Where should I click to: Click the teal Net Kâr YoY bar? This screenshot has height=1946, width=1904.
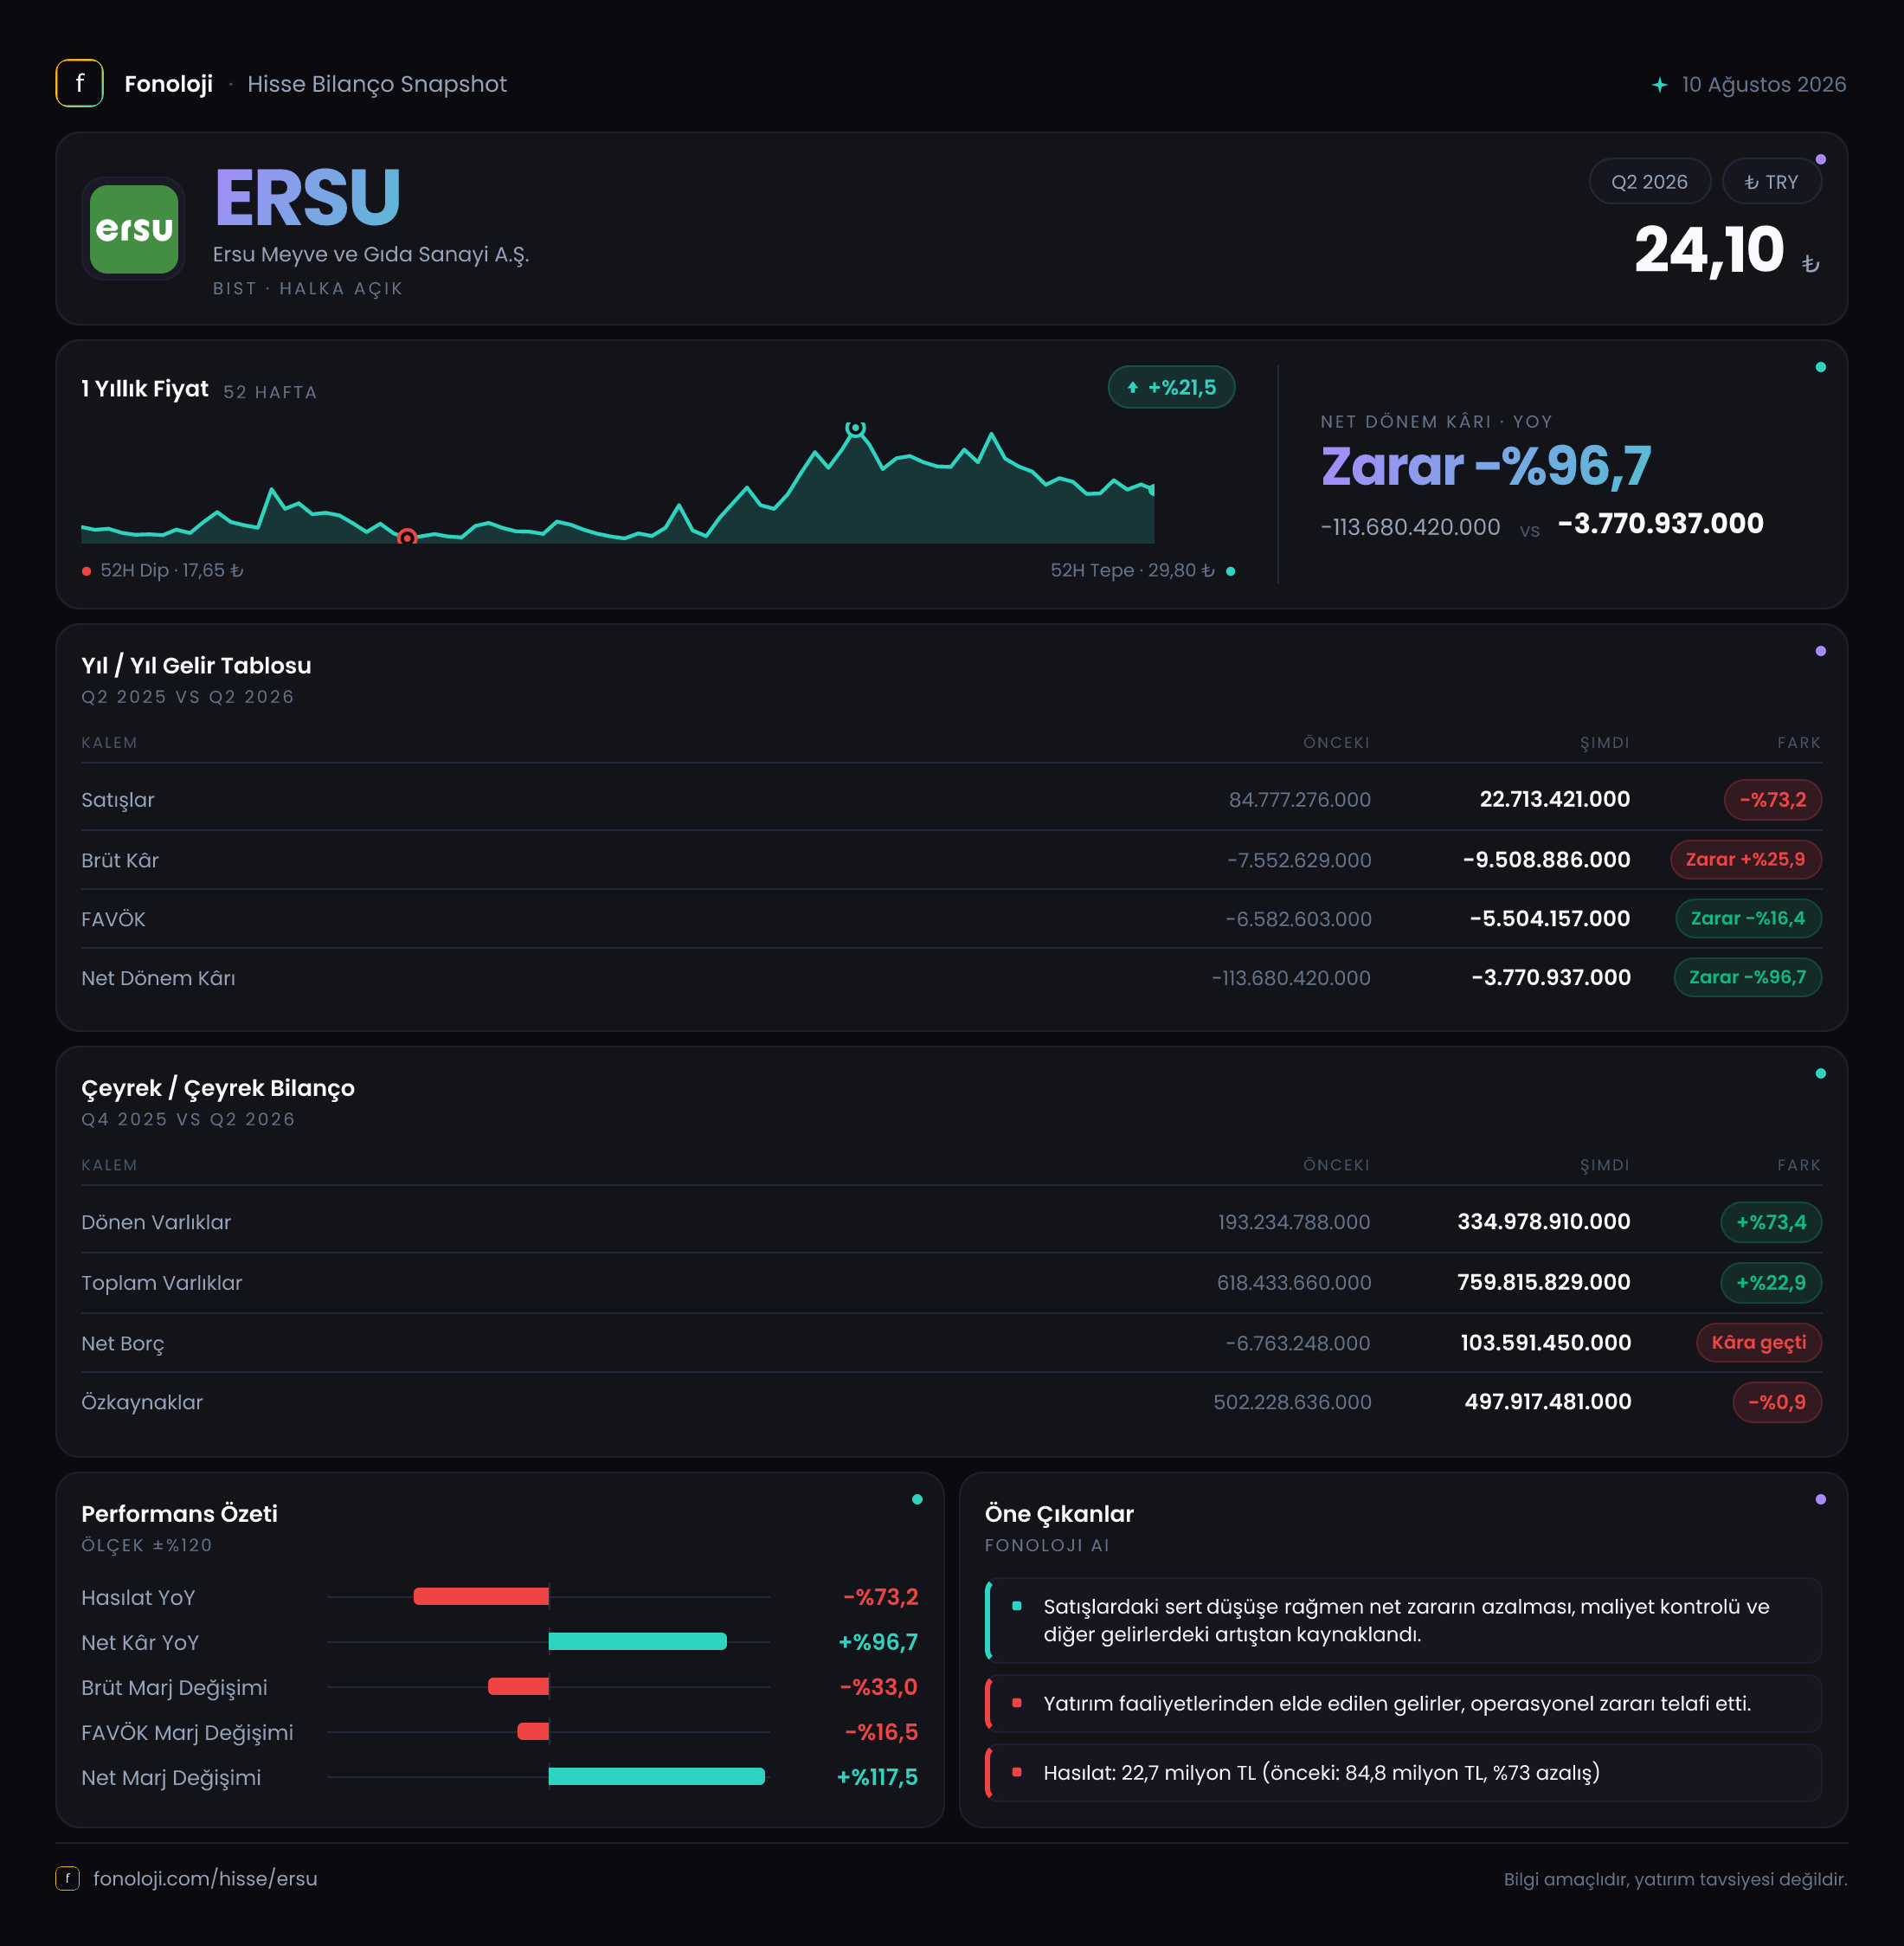[x=638, y=1641]
